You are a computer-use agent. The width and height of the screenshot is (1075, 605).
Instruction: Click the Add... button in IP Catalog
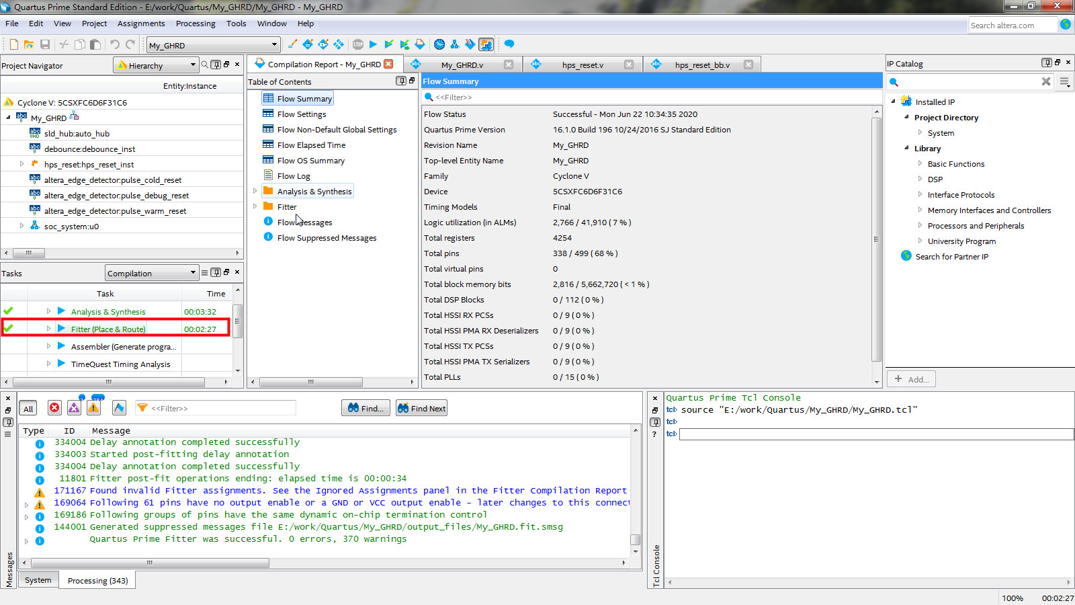911,379
